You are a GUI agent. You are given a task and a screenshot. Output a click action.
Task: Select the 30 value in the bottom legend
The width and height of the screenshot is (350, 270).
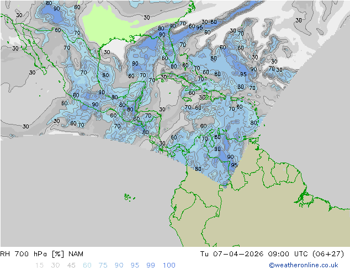[55, 266]
